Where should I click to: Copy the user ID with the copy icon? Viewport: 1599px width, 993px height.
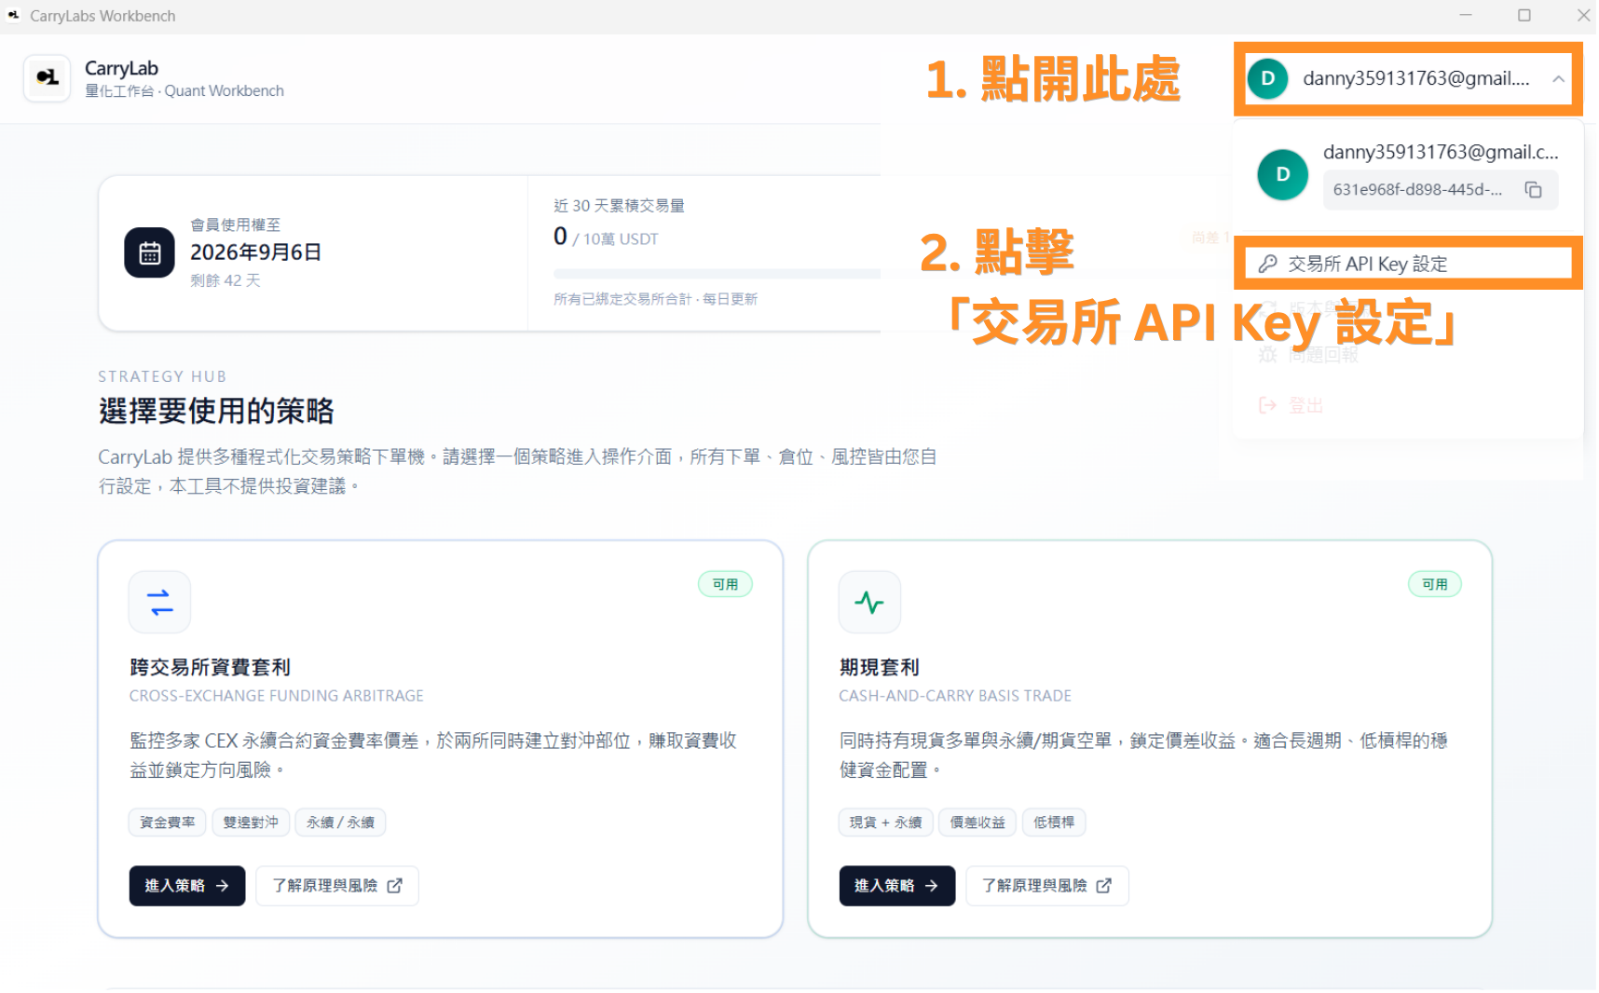[x=1533, y=189]
